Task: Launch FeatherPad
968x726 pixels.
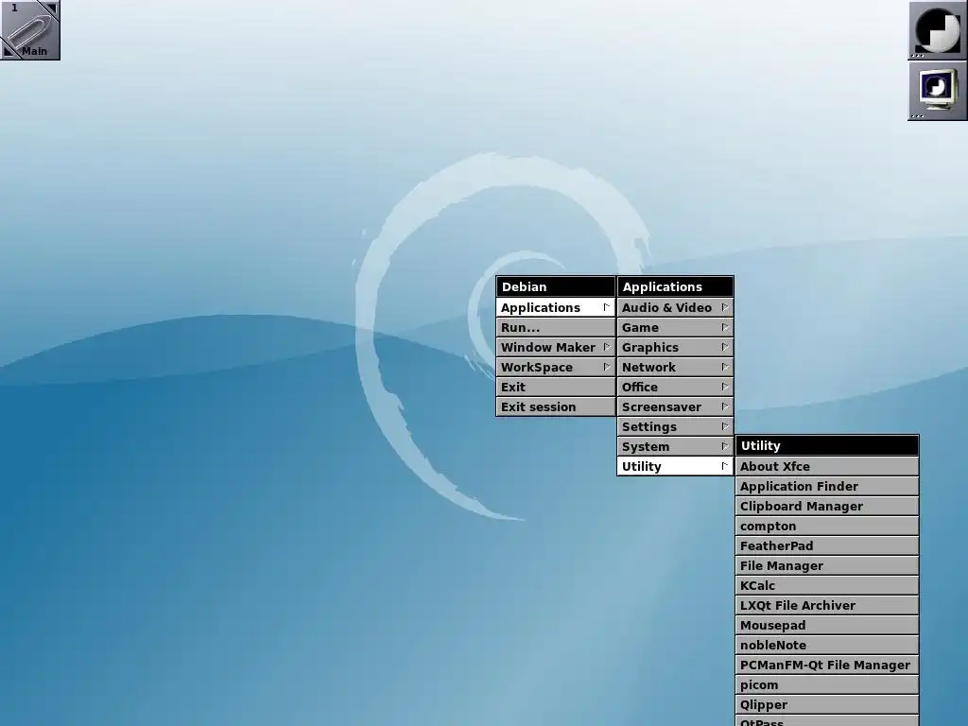Action: pyautogui.click(x=826, y=545)
